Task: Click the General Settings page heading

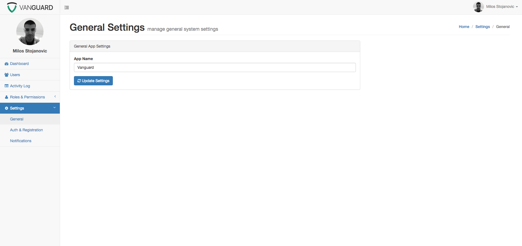Action: point(107,27)
